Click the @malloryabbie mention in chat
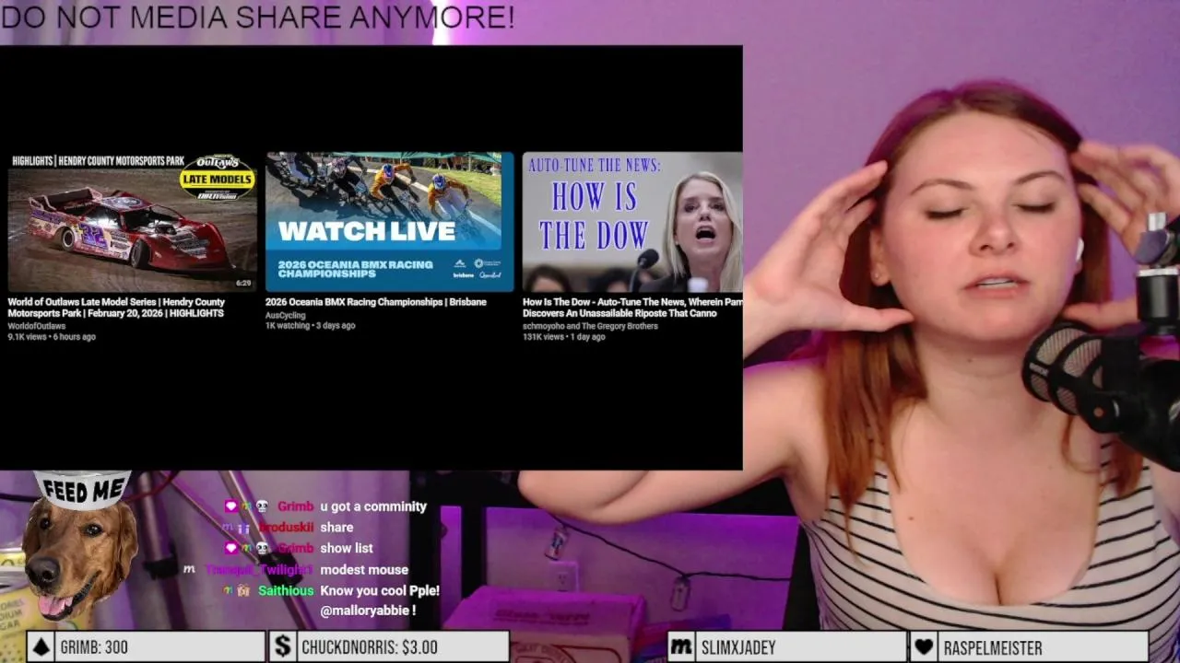 click(365, 611)
